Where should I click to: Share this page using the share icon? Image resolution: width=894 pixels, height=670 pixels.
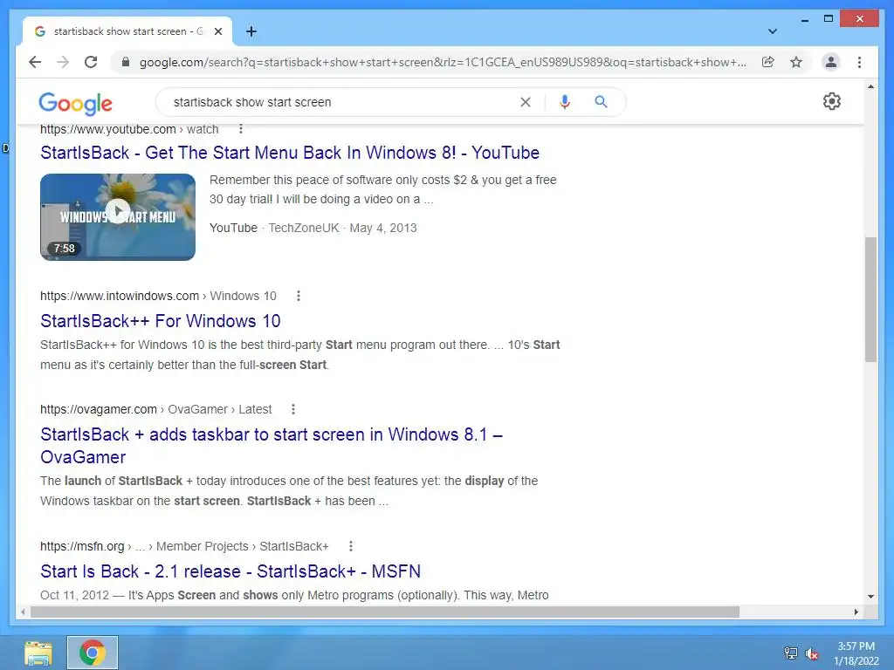point(768,62)
